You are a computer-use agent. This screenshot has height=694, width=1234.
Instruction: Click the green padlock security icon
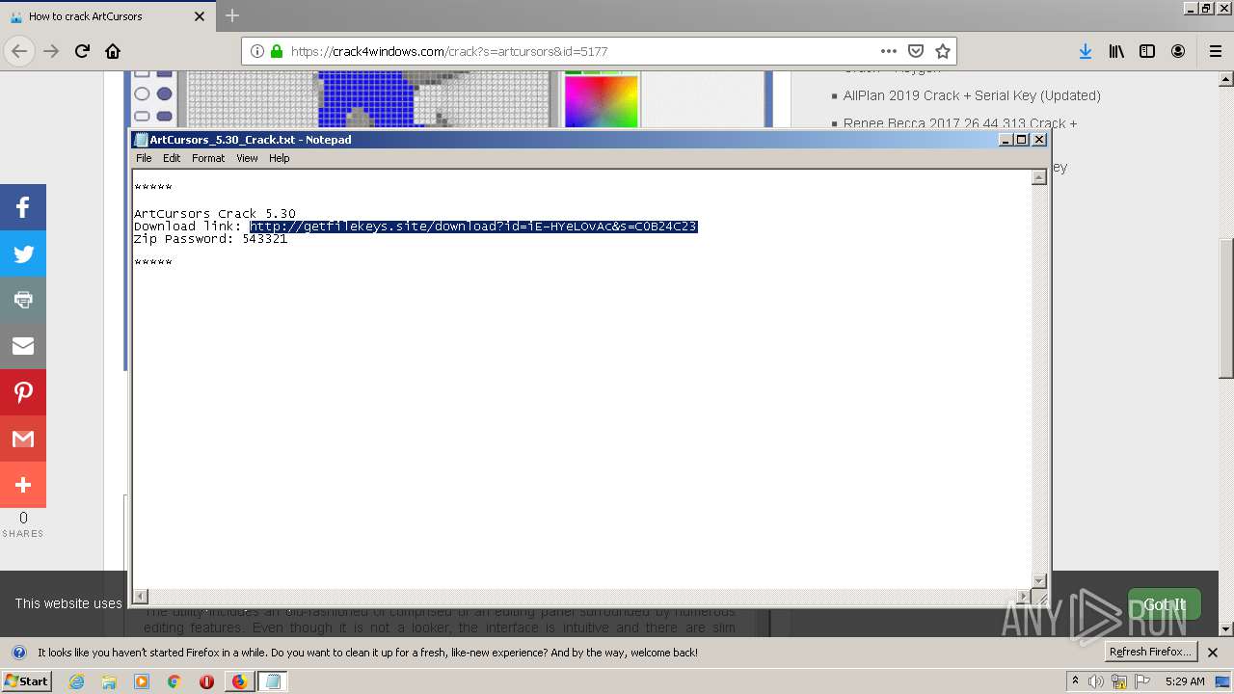point(277,51)
